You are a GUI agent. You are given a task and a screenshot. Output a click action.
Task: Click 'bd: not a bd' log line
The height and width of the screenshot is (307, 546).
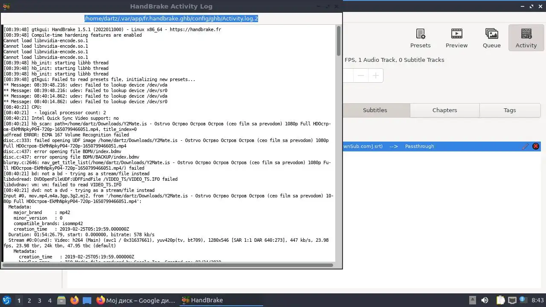(x=76, y=174)
